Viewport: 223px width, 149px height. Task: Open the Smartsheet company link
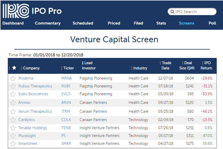[28, 143]
